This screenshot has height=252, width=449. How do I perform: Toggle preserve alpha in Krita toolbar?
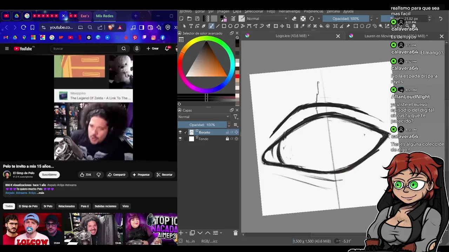(x=303, y=19)
